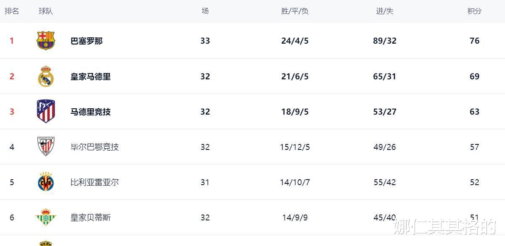
Task: Click the 胜/平/负 column header
Action: point(295,11)
